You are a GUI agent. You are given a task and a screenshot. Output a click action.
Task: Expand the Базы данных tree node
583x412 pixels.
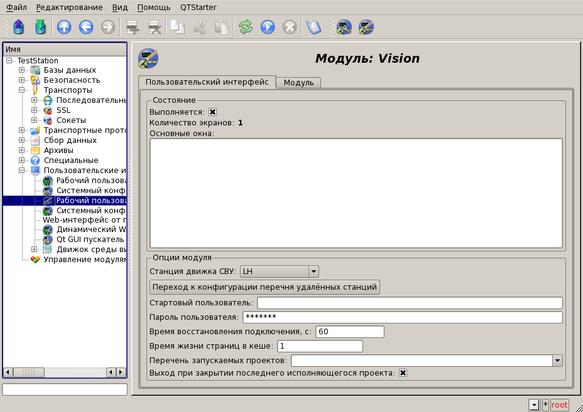tap(22, 70)
